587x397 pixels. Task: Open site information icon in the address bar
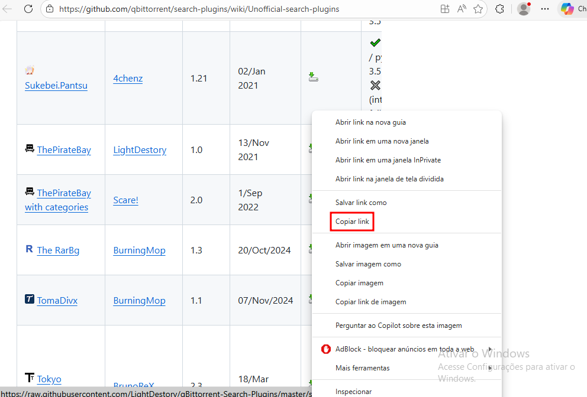tap(50, 9)
